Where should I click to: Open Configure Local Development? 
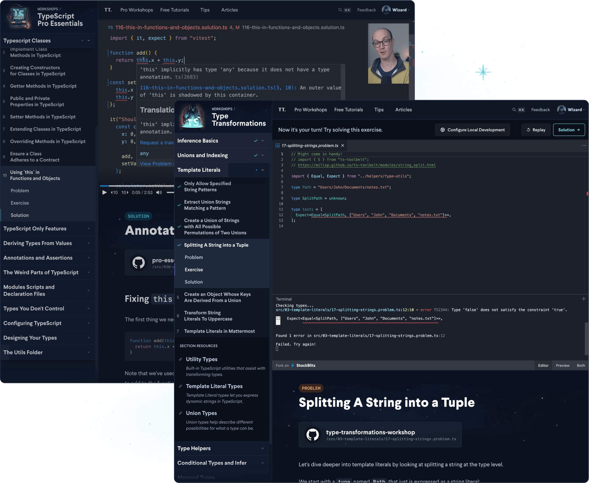pos(472,130)
